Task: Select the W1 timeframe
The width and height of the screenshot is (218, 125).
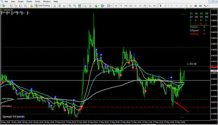Action: [150, 6]
